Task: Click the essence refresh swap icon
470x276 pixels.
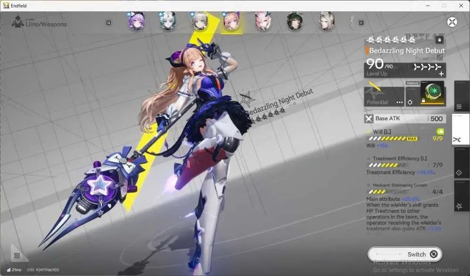Action: click(x=410, y=103)
